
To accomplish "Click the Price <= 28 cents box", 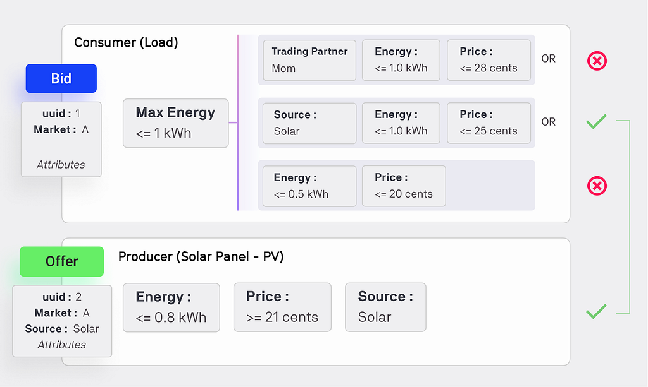I will [489, 60].
